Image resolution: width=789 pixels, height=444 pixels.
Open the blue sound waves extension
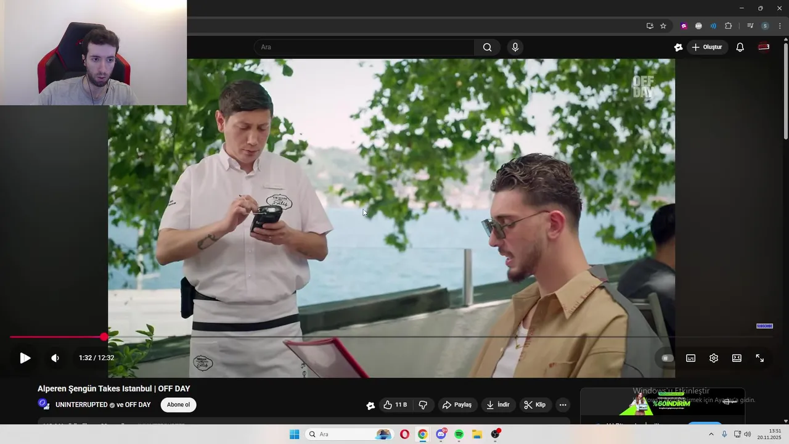[x=713, y=26]
